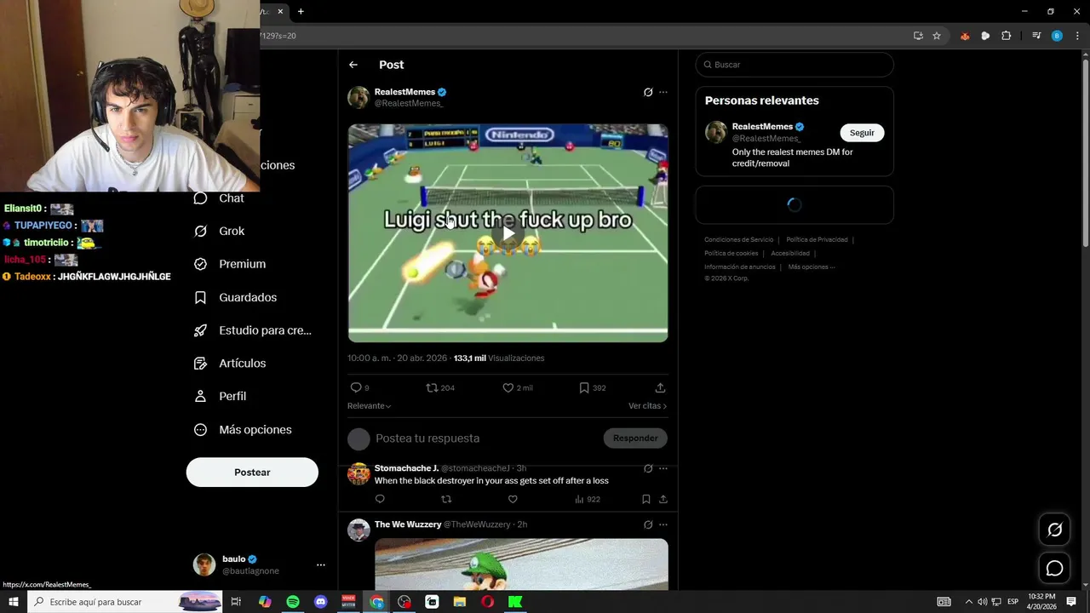Screen dimensions: 1090x613
Task: Bookmark Stomachache J.'s comment
Action: click(x=646, y=499)
